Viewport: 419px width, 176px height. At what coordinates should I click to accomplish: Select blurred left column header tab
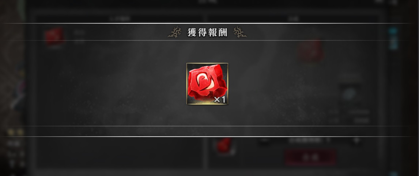click(120, 19)
